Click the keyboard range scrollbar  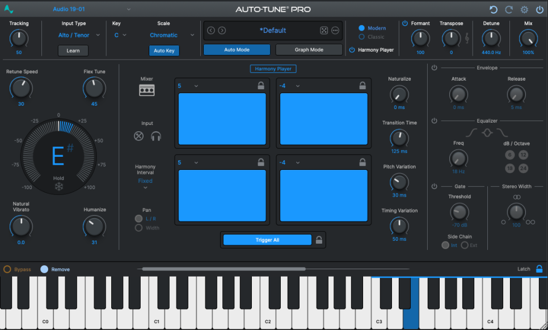(x=224, y=269)
